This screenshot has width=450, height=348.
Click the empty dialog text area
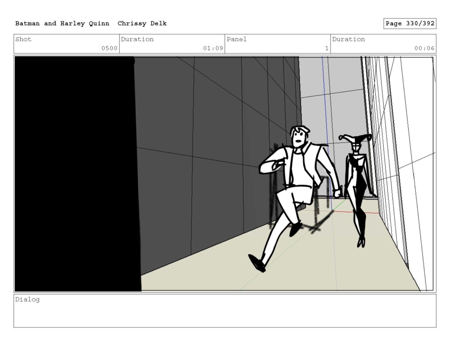(x=225, y=311)
